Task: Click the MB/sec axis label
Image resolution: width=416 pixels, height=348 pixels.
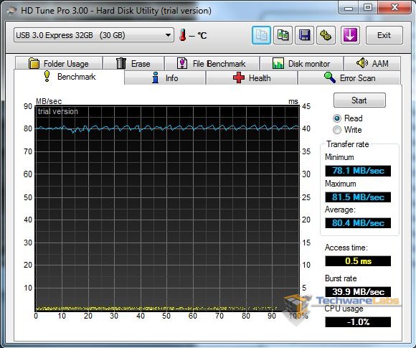Action: coord(49,101)
